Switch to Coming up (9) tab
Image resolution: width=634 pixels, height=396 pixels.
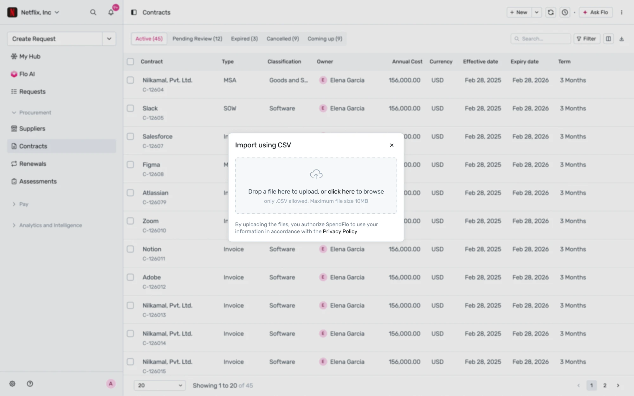325,39
